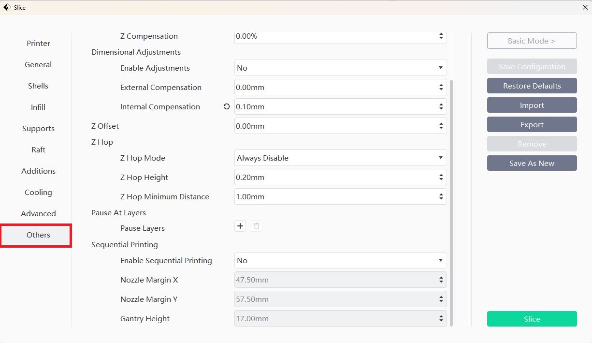The width and height of the screenshot is (592, 343).
Task: Click the Restore Defaults button
Action: tap(532, 86)
